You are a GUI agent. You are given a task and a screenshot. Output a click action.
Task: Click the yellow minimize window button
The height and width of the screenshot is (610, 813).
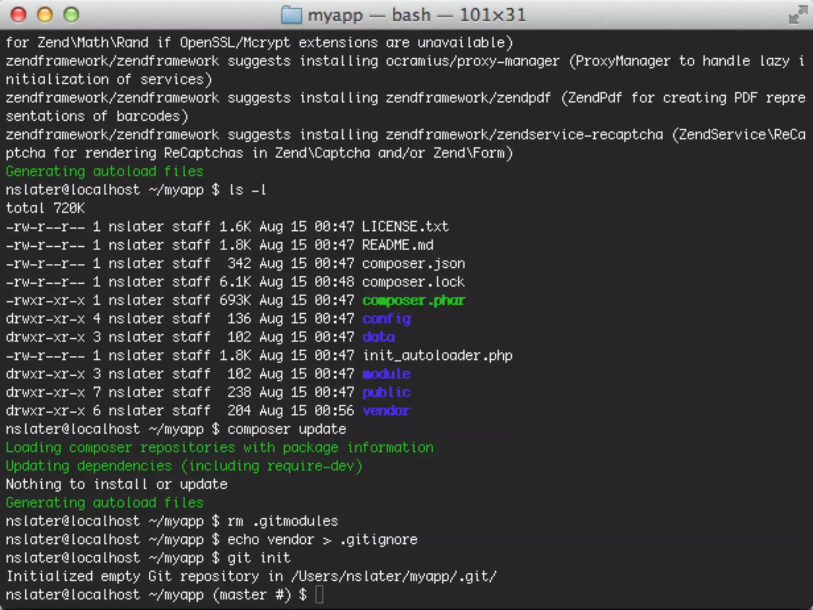point(45,15)
